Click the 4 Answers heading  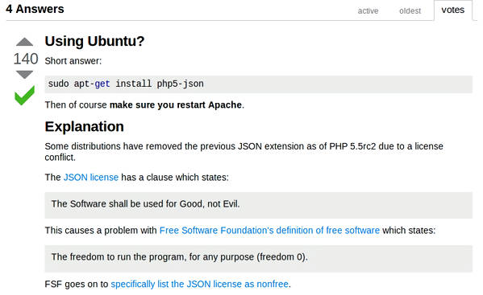[x=35, y=9]
